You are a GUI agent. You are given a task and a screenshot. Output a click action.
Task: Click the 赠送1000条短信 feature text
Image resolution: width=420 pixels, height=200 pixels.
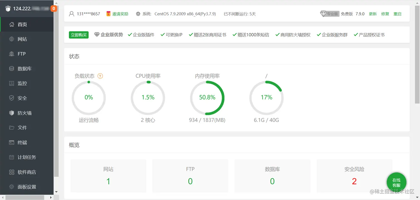(253, 35)
